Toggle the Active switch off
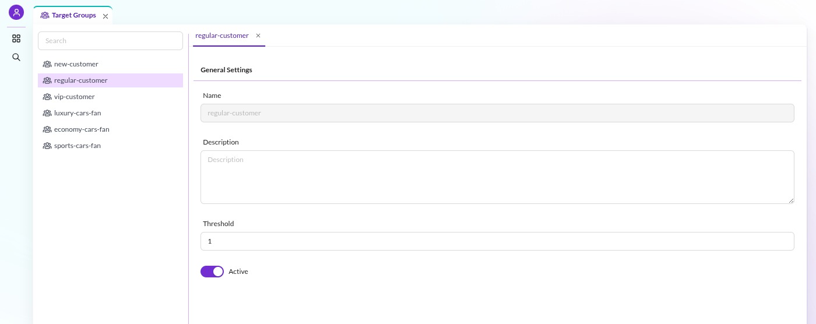Viewport: 816px width, 324px height. click(x=212, y=272)
